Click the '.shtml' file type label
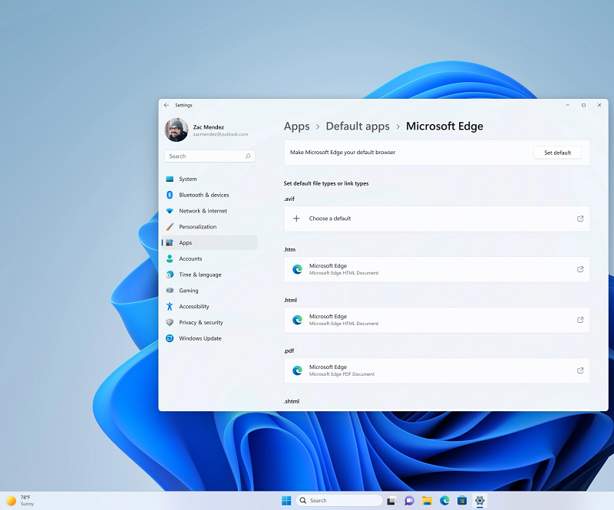The image size is (614, 510). (x=292, y=402)
